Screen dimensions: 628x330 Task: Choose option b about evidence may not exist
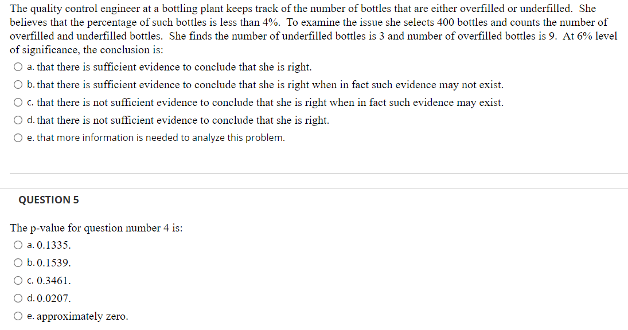[18, 85]
